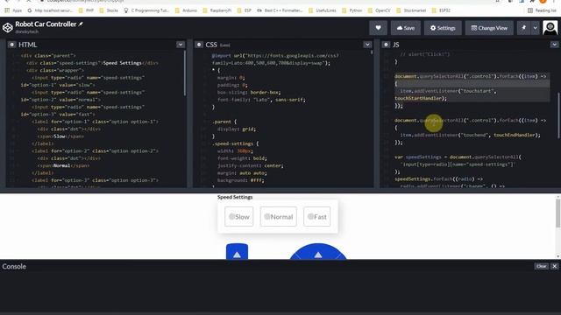
Task: Open the ESP32 bookmark folder
Action: tap(441, 10)
